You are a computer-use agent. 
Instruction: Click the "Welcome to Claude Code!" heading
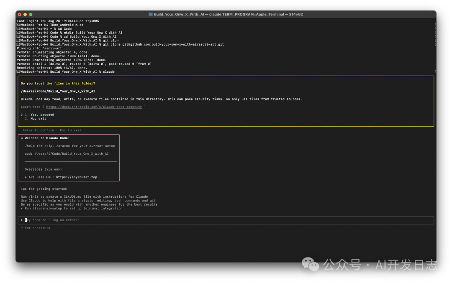47,138
